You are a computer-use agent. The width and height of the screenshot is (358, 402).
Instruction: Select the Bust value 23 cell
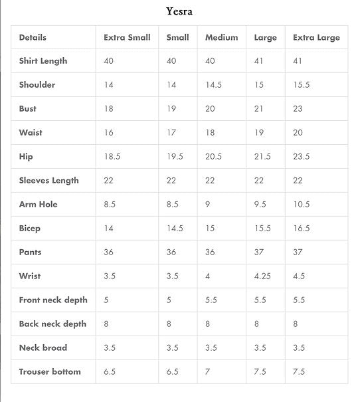[x=316, y=109]
